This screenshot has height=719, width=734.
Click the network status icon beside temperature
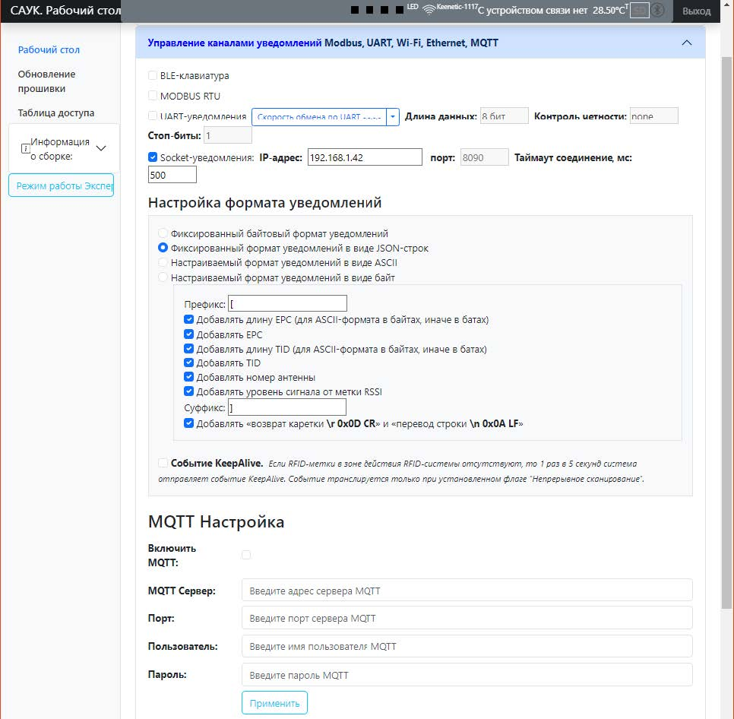(x=639, y=11)
